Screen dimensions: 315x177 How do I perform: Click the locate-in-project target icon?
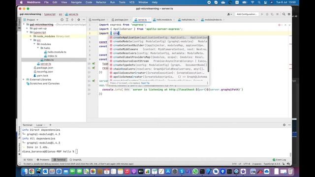coord(62,20)
